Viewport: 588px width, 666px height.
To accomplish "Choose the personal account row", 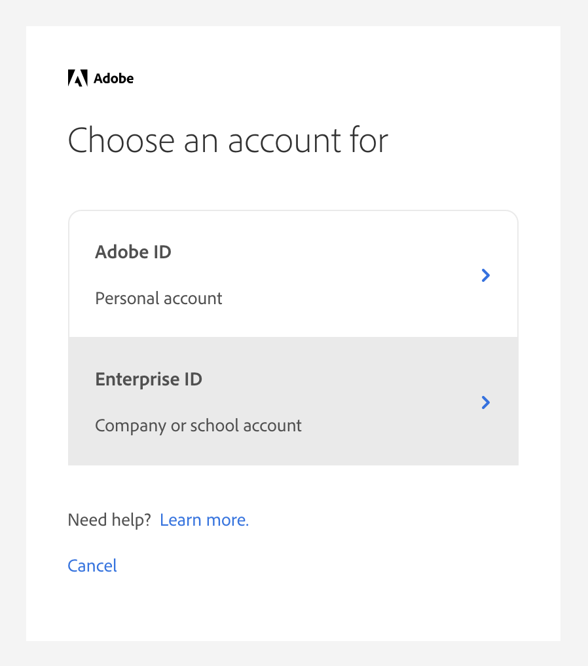I will pyautogui.click(x=293, y=275).
